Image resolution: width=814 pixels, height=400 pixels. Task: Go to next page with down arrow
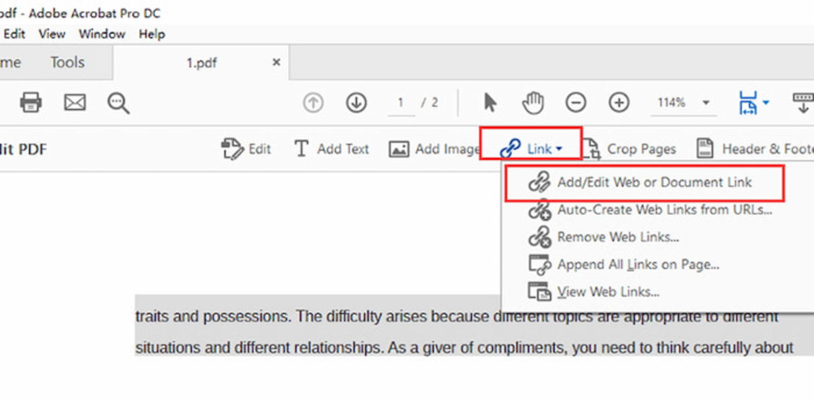pos(355,102)
